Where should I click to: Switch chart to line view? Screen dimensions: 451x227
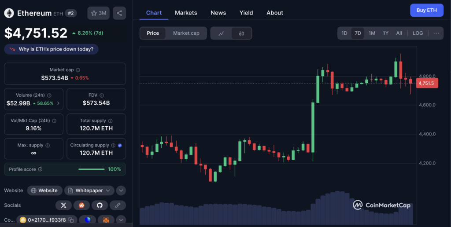click(221, 33)
